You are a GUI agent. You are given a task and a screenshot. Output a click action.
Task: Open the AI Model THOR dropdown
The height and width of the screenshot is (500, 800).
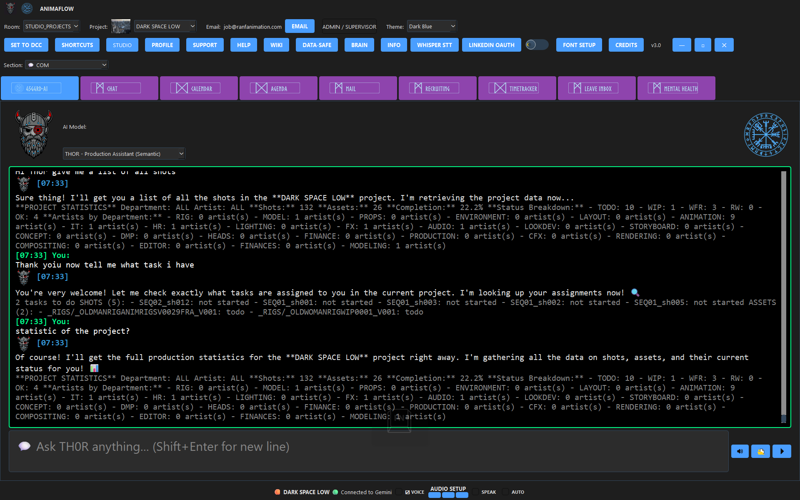(x=124, y=154)
